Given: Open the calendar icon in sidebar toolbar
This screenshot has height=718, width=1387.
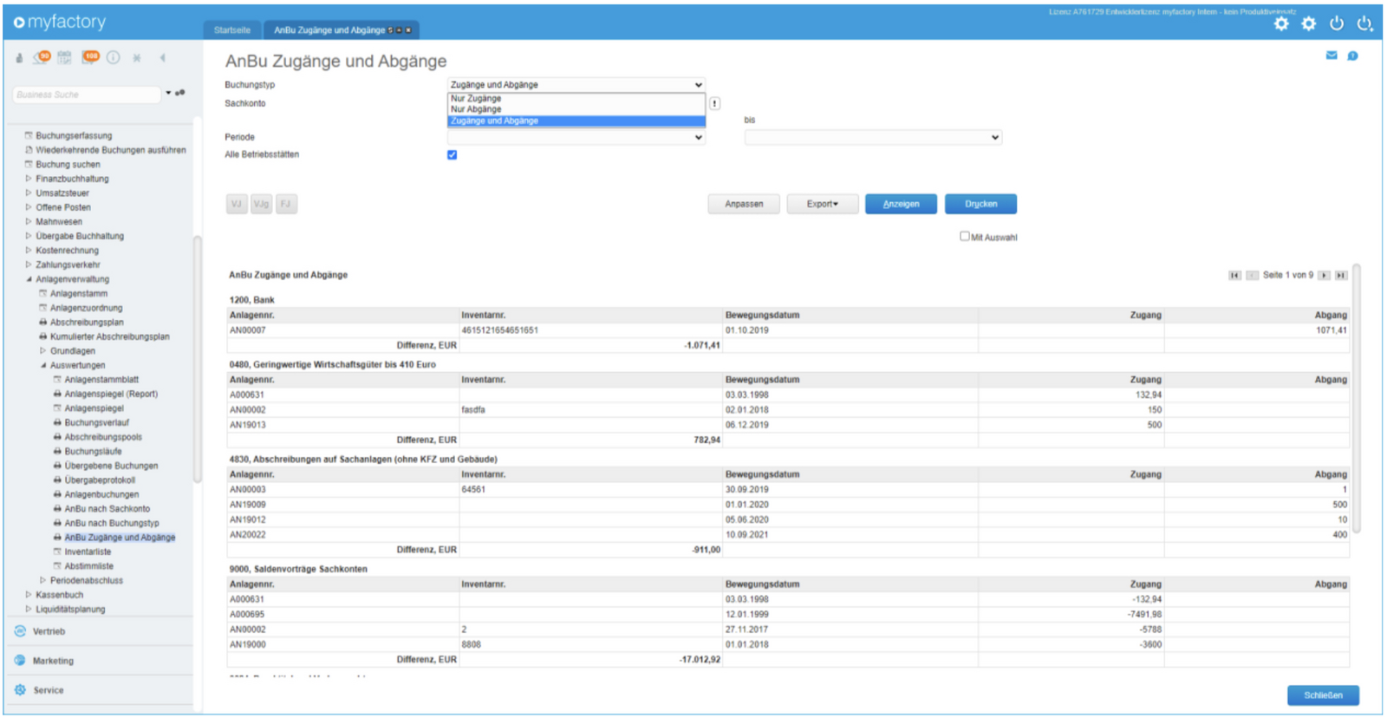Looking at the screenshot, I should [65, 57].
